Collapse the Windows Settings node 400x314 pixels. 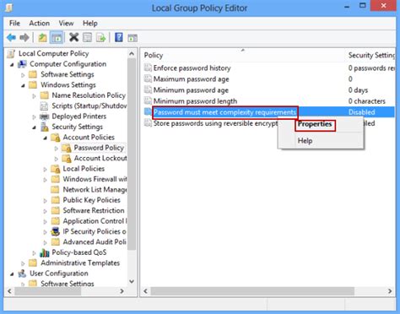(23, 85)
